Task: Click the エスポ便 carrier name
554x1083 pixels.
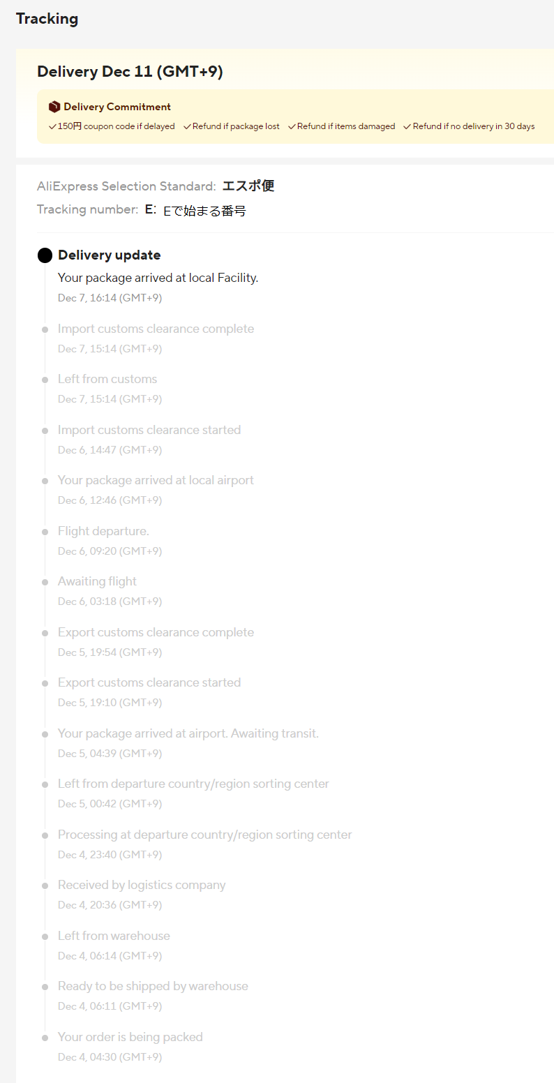Action: (x=248, y=186)
